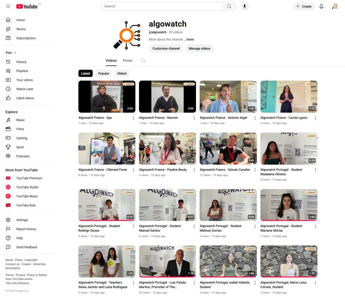Open the account avatar menu

pyautogui.click(x=334, y=6)
